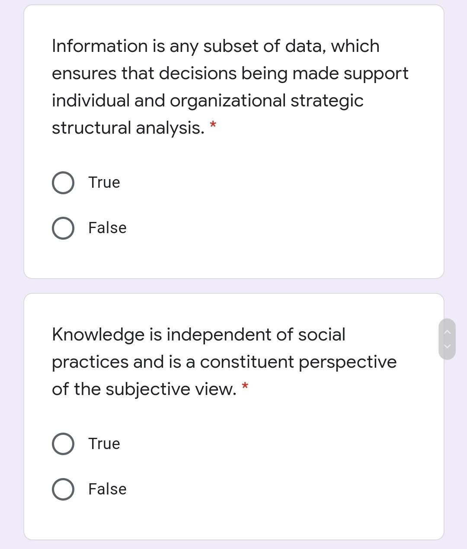Click the red asterisk after 'structural analysis.'
Image resolution: width=467 pixels, height=549 pixels.
pos(213,125)
